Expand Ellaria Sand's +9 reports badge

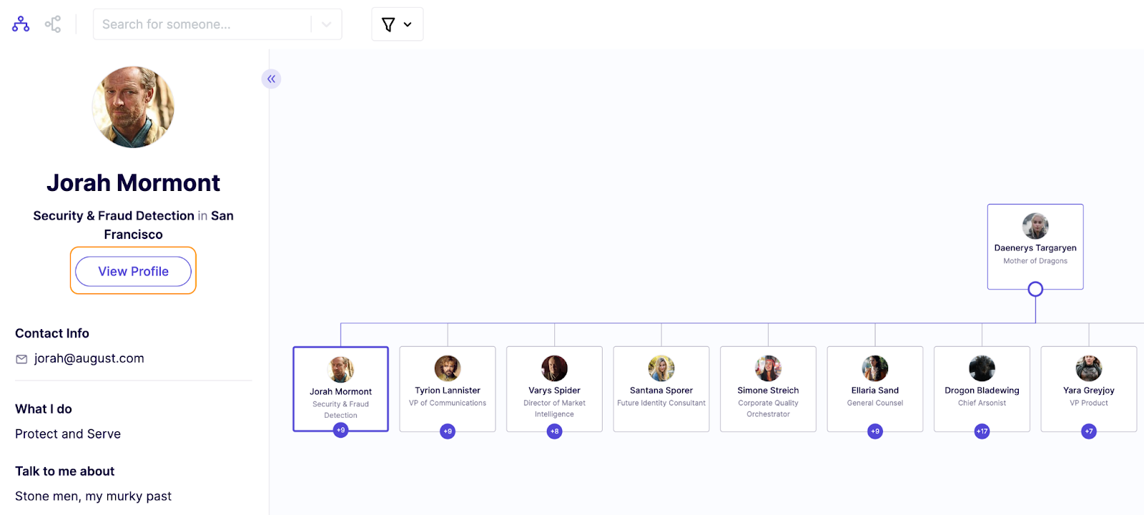pyautogui.click(x=875, y=431)
